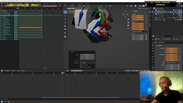Viewport: 183px width, 103px height.
Task: Jump to the end frame in the timeline
Action: (x=81, y=71)
